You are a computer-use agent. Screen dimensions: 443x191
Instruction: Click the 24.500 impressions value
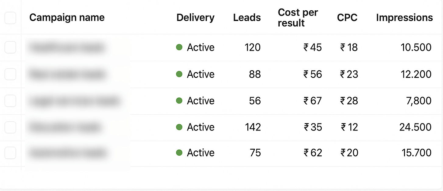415,127
